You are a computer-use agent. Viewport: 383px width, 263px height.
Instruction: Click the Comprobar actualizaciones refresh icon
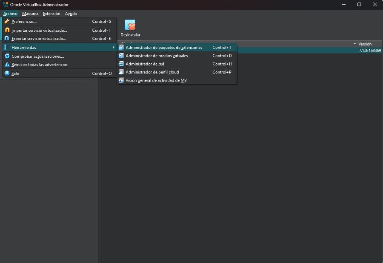(x=7, y=57)
